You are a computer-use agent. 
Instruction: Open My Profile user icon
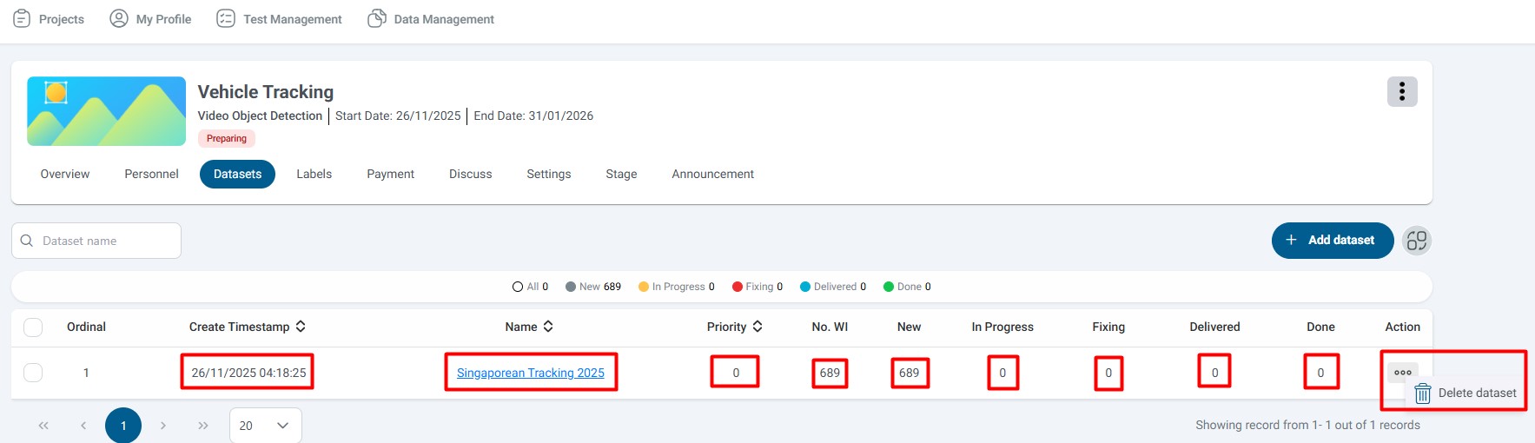[x=119, y=18]
